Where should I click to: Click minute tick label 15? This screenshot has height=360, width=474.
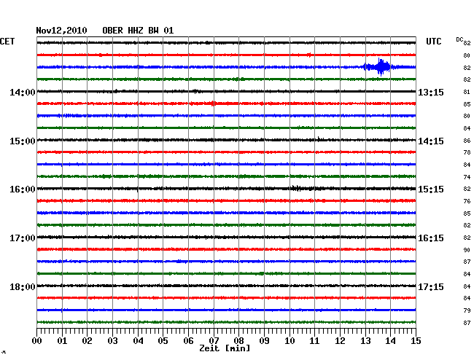coord(416,340)
